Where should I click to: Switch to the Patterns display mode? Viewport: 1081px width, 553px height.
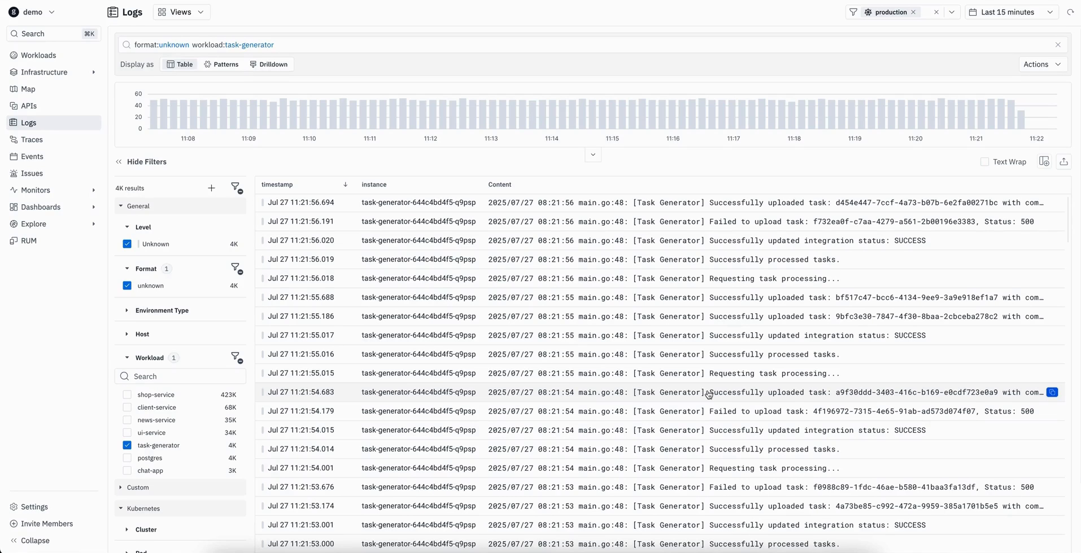221,64
